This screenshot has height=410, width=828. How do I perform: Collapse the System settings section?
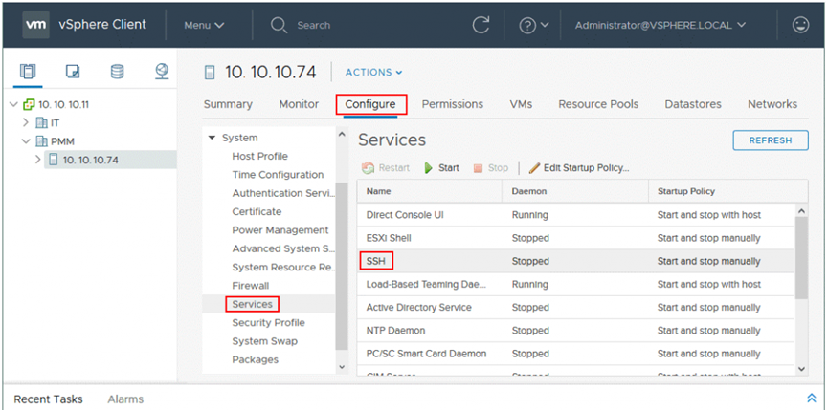click(213, 138)
